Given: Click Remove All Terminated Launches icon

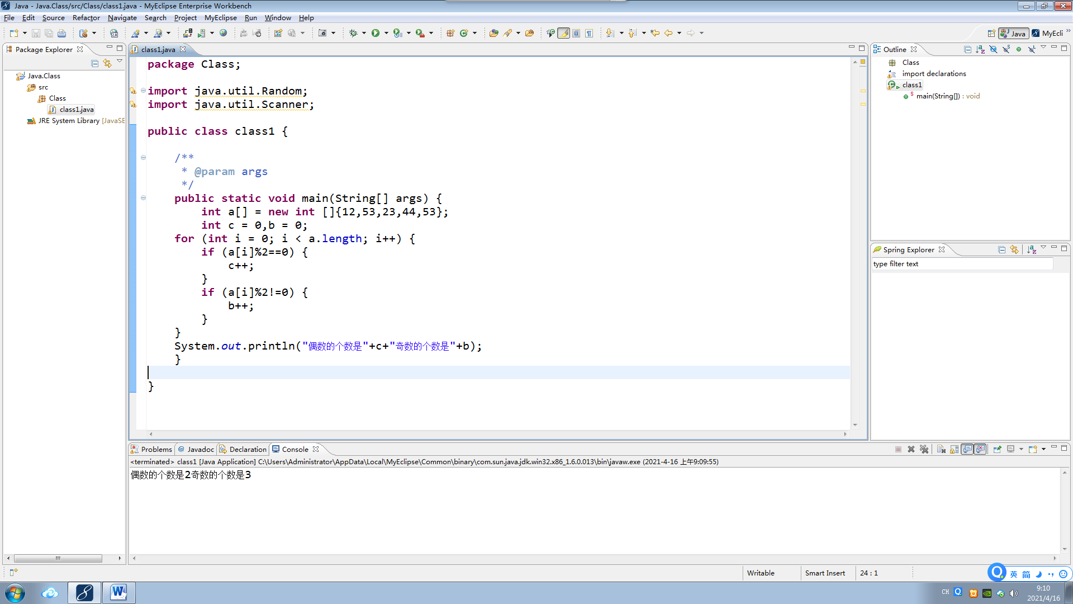Looking at the screenshot, I should pyautogui.click(x=924, y=450).
